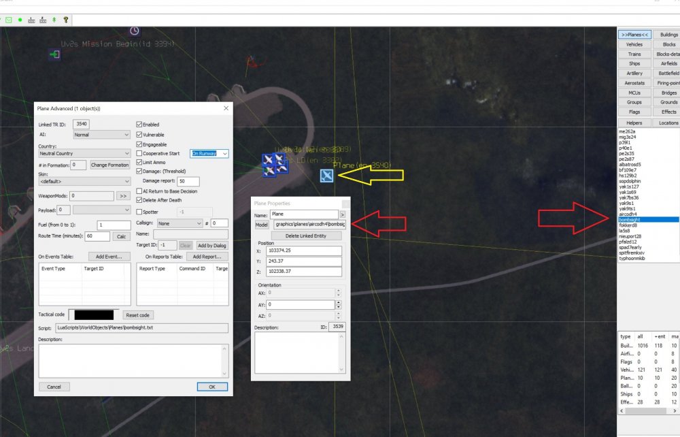Select the first ruler toolbar icon
This screenshot has height=437, width=680.
(x=32, y=20)
